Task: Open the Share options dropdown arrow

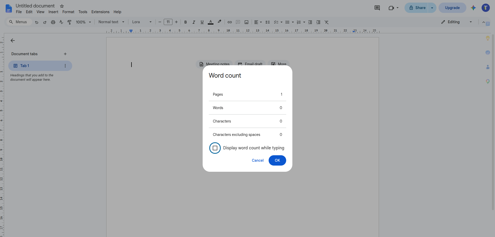Action: pyautogui.click(x=432, y=8)
